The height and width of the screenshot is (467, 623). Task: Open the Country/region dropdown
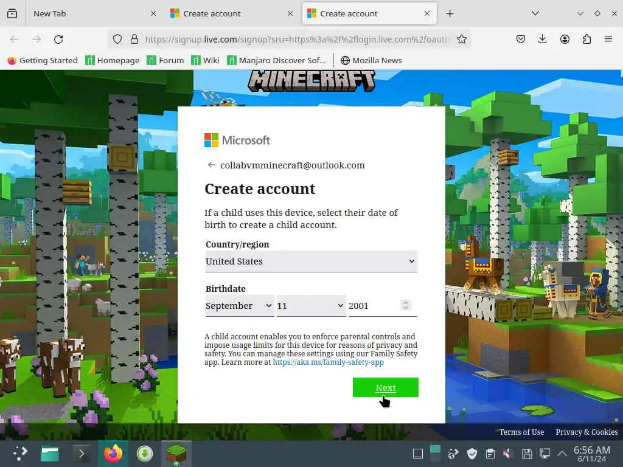pos(311,261)
